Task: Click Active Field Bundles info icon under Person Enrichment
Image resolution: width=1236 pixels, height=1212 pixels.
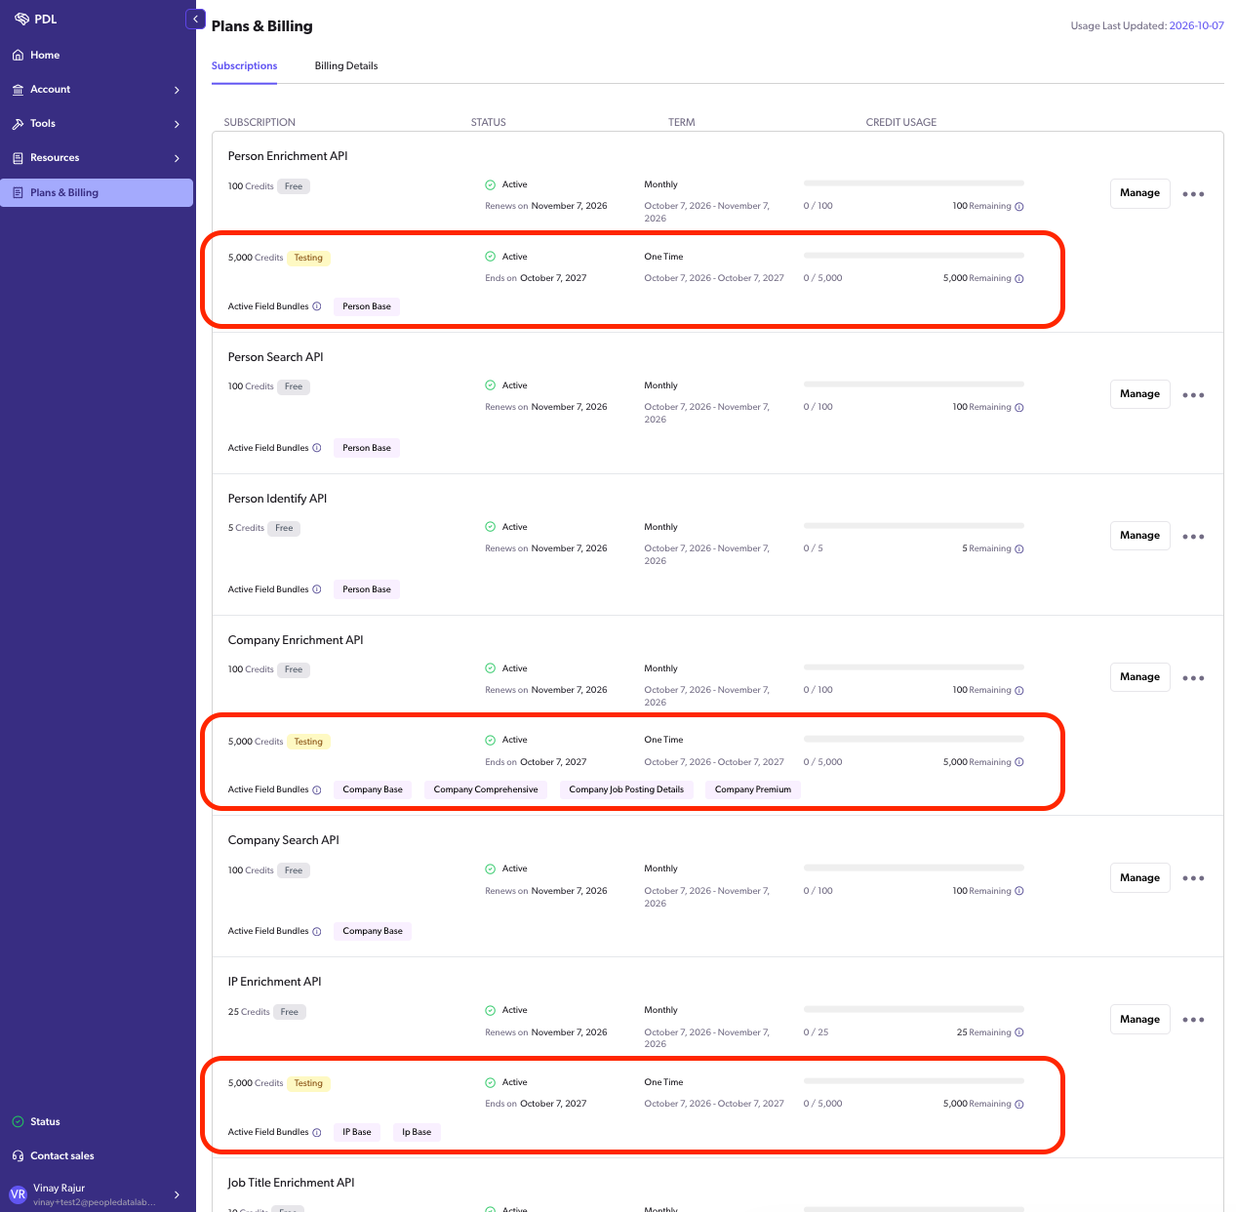Action: pyautogui.click(x=317, y=306)
